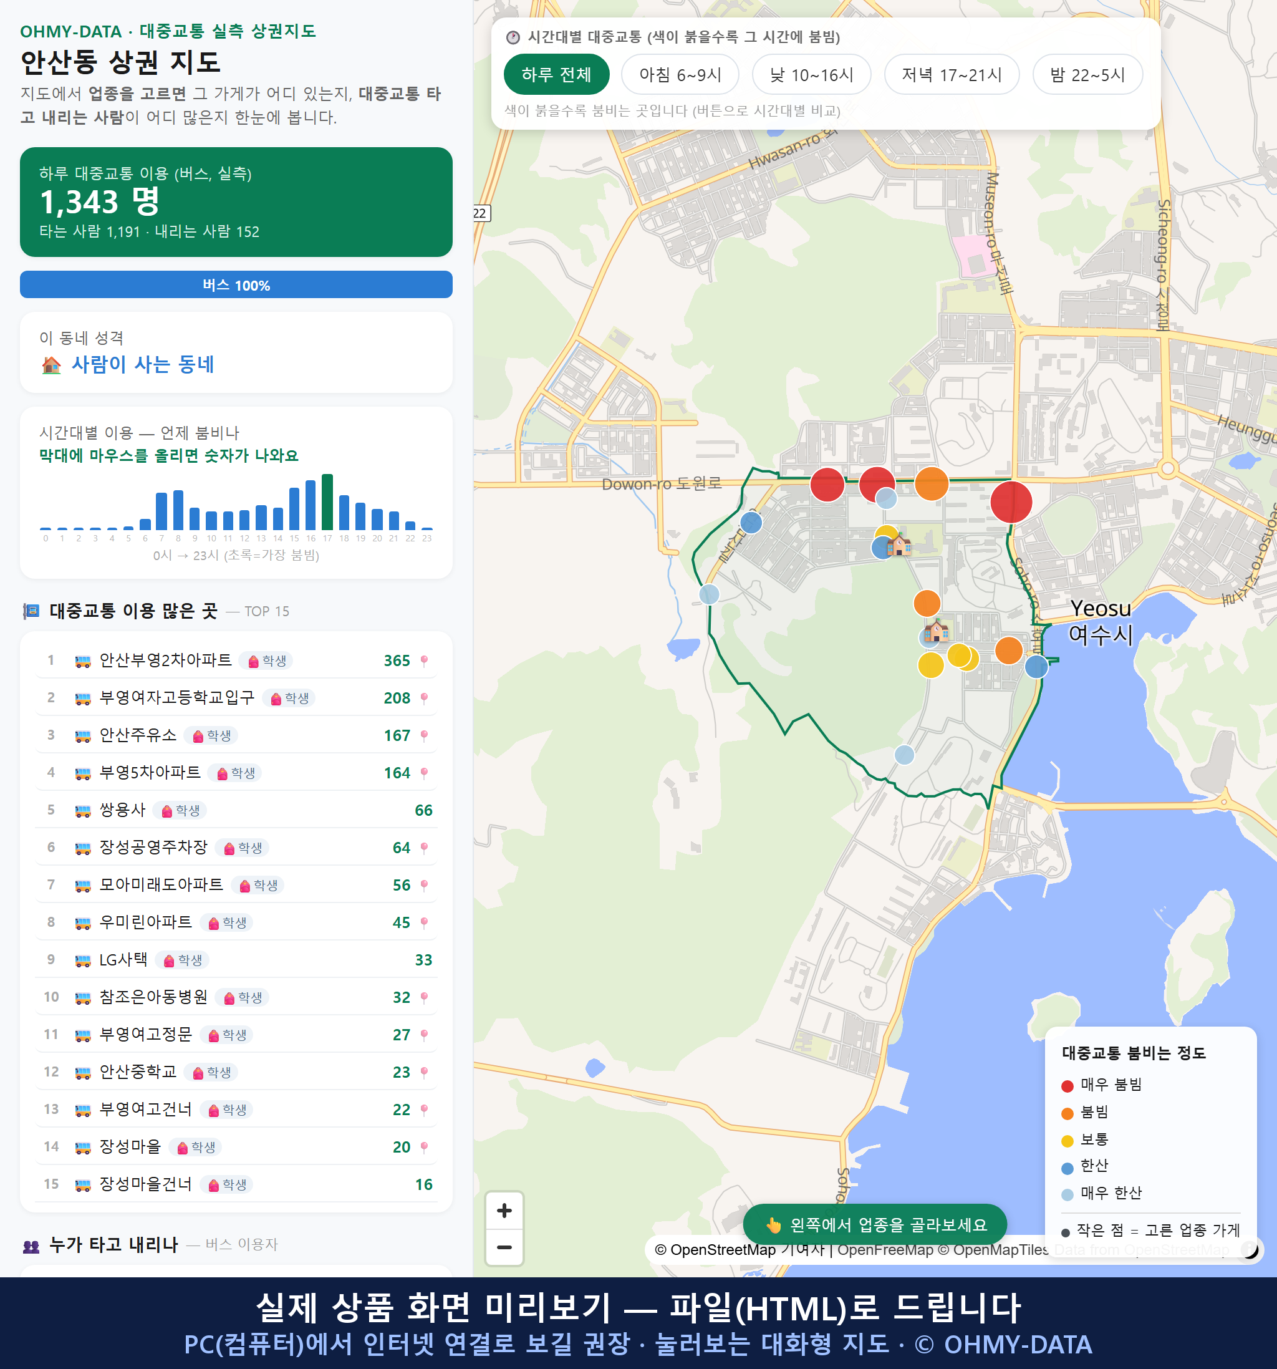The height and width of the screenshot is (1369, 1277).
Task: Select the 하루 전체 time filter
Action: [x=556, y=74]
